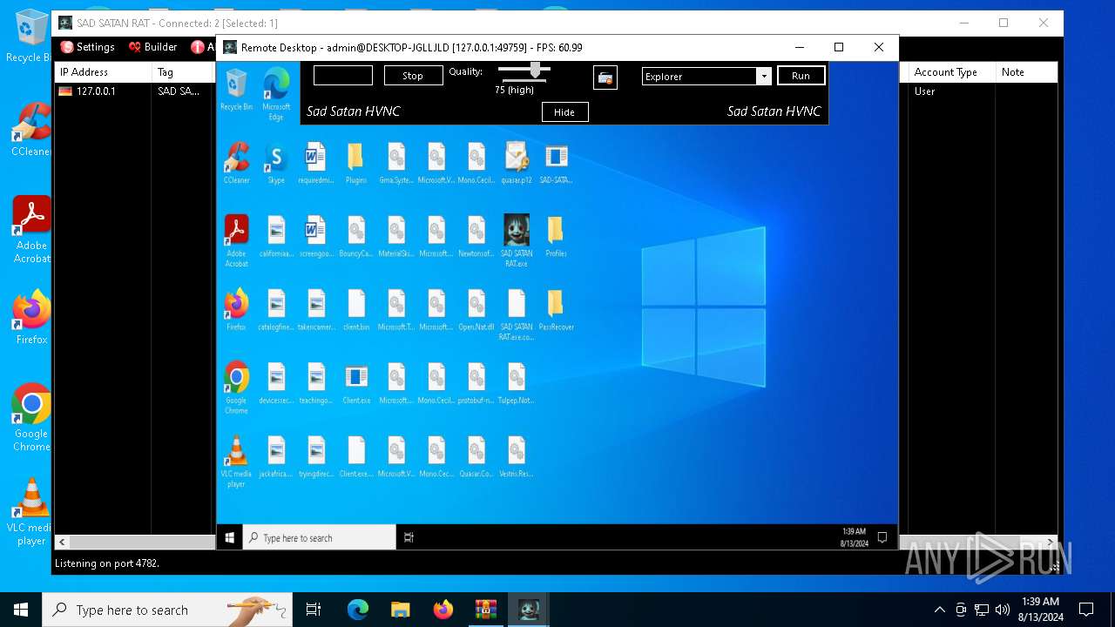Viewport: 1115px width, 627px height.
Task: Click the Profiles folder icon
Action: pyautogui.click(x=555, y=232)
